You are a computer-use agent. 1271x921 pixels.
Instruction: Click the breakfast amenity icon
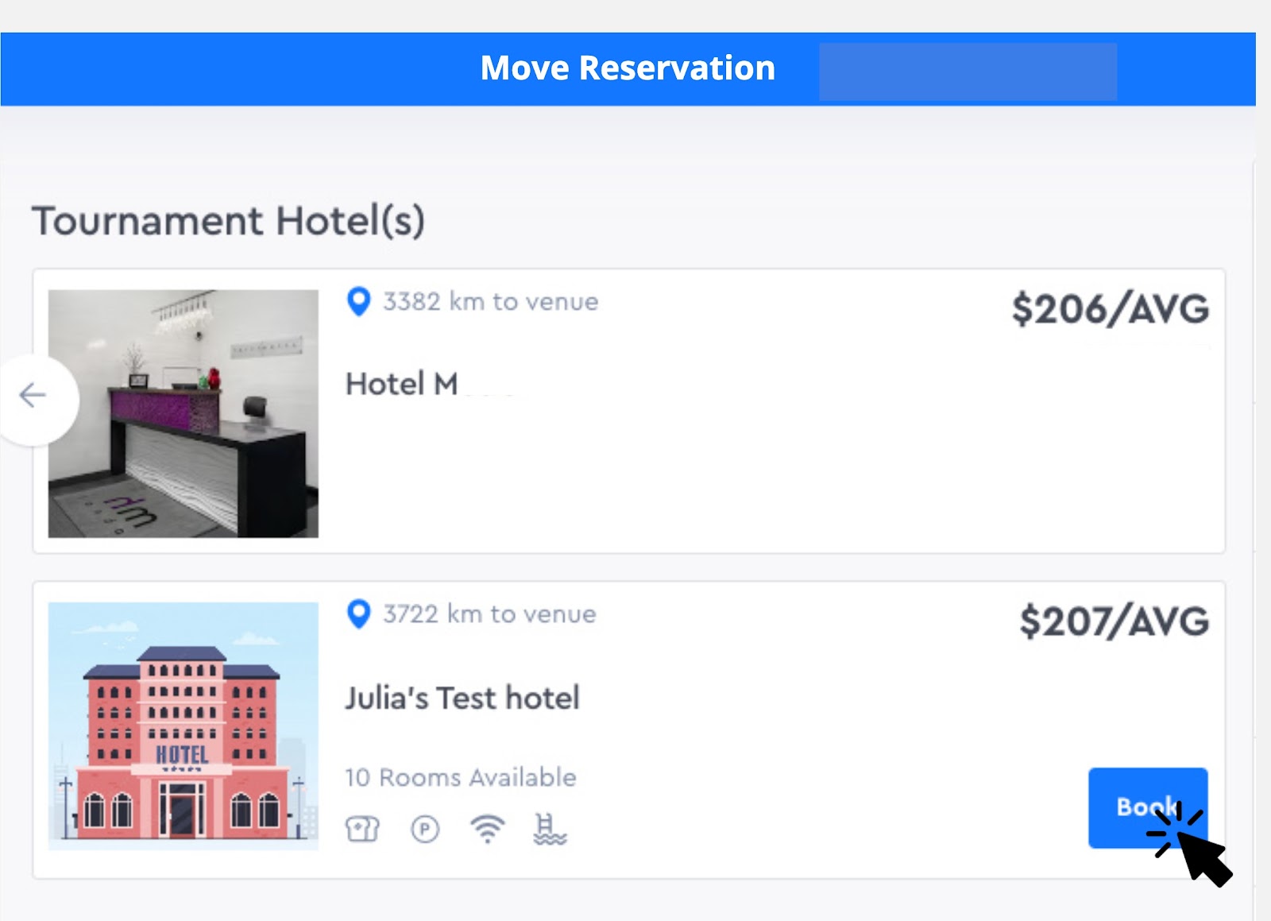pyautogui.click(x=362, y=830)
